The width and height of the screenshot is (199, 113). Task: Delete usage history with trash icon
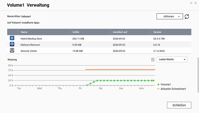click(153, 59)
